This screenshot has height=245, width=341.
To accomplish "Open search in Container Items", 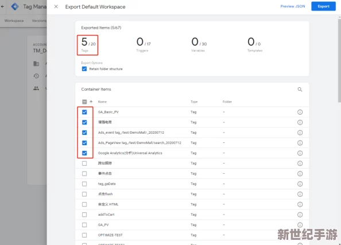I will (300, 90).
